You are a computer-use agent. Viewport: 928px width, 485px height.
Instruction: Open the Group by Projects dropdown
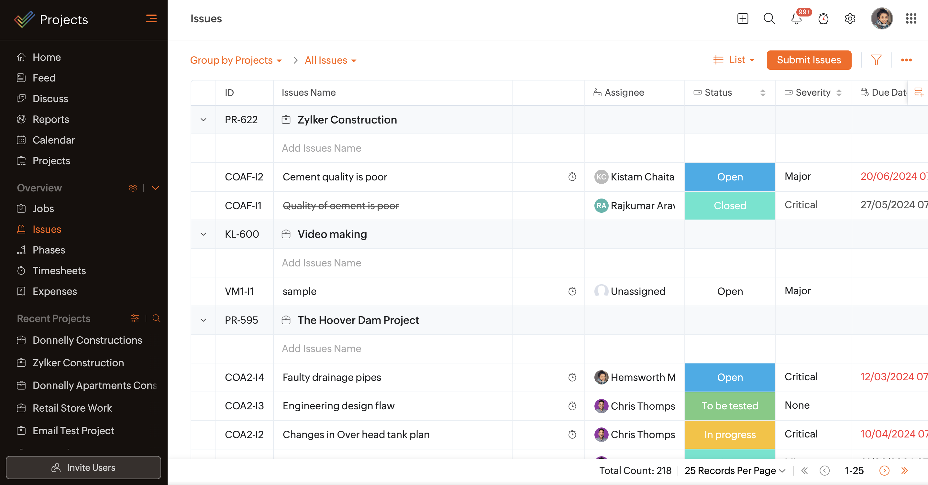tap(236, 60)
